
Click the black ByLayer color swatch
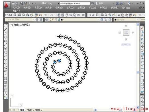pos(115,20)
